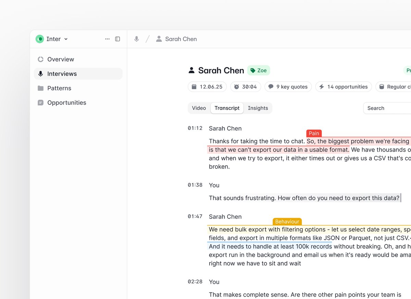The image size is (411, 299).
Task: Switch to the Insights tab
Action: [x=258, y=108]
